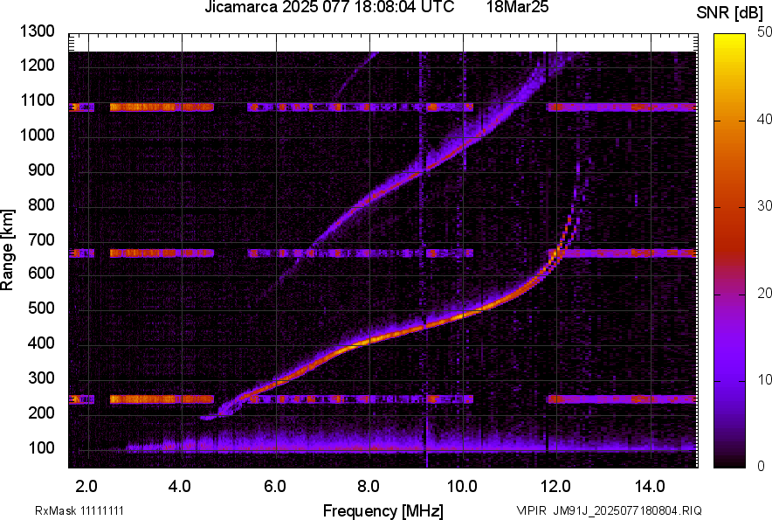
Task: Click the 'Frequency [MHz]' axis label
Action: [383, 510]
